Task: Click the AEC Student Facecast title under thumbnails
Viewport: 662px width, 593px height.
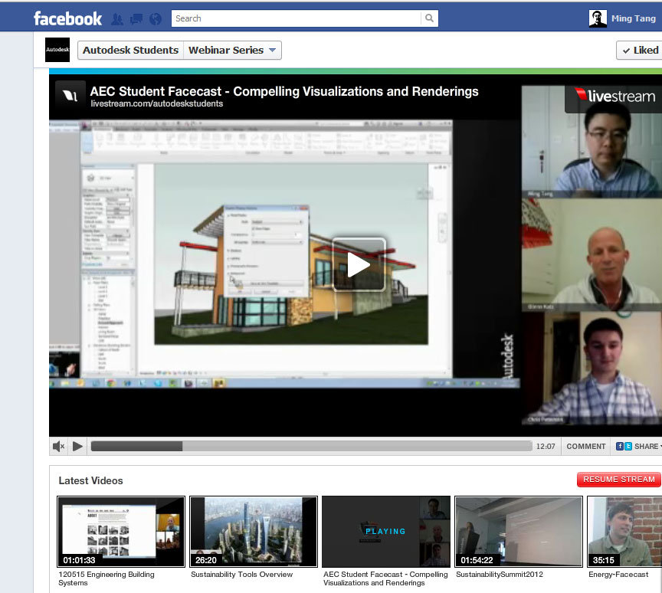Action: (x=385, y=578)
